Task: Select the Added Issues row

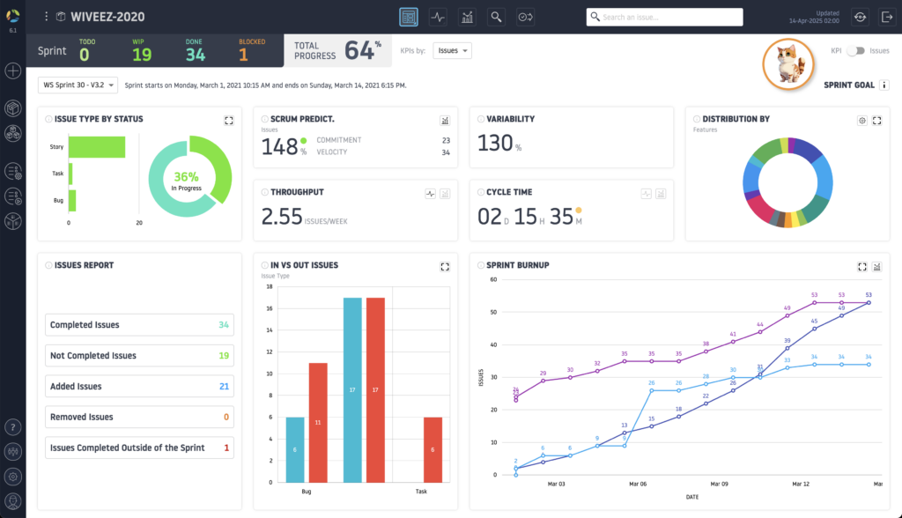Action: (x=139, y=387)
